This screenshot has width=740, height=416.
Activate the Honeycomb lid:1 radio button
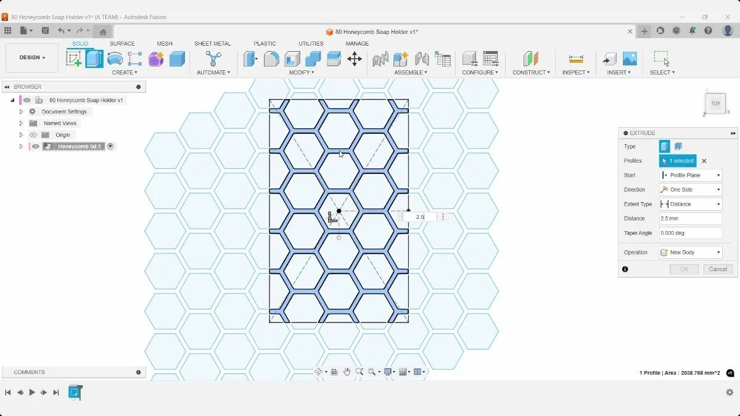[x=110, y=147]
